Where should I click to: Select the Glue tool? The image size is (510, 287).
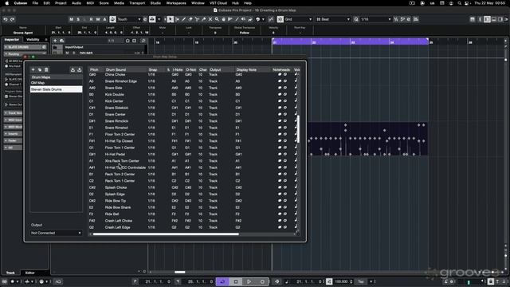[204, 19]
